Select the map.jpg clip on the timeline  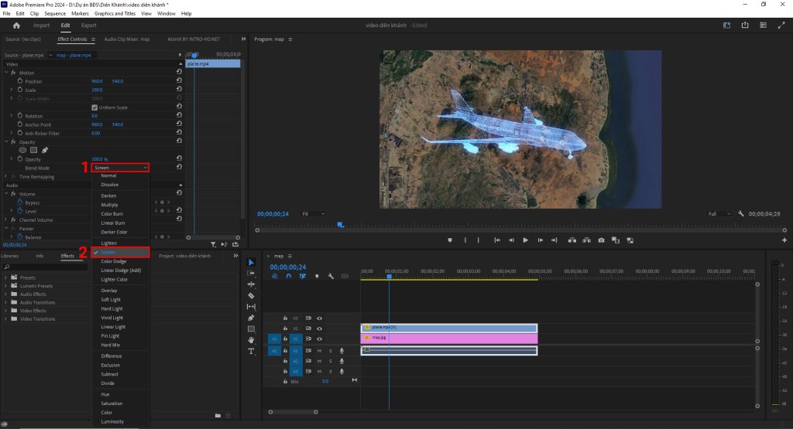pos(449,338)
